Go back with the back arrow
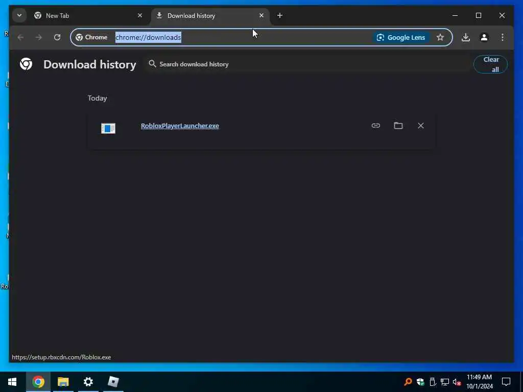Viewport: 523px width, 392px height. point(20,37)
